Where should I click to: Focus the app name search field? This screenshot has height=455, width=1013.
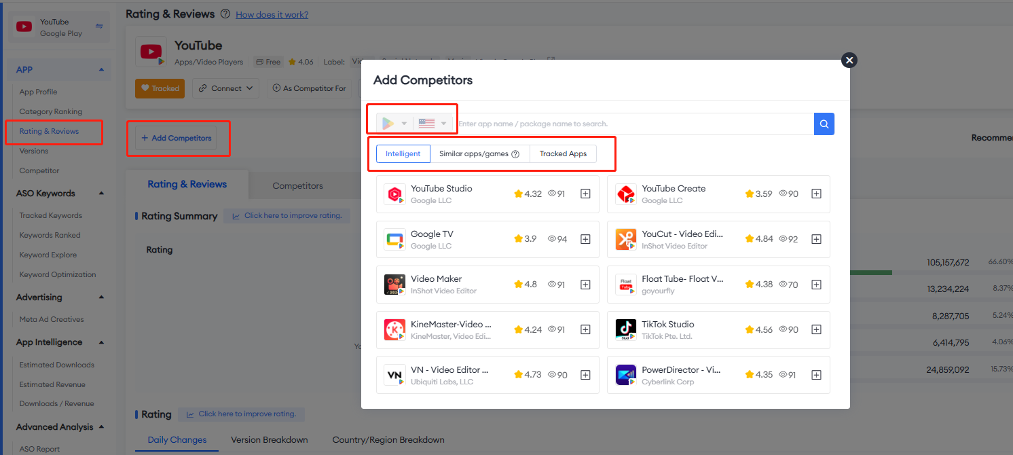click(x=634, y=124)
